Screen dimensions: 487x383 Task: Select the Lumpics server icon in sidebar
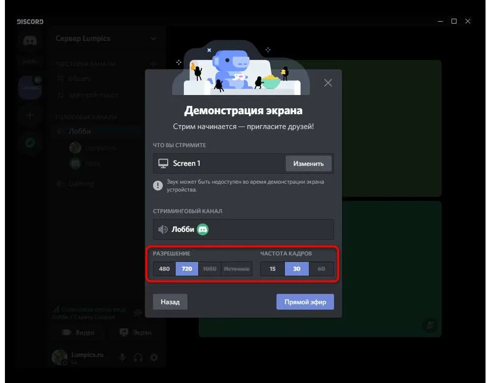[x=30, y=87]
